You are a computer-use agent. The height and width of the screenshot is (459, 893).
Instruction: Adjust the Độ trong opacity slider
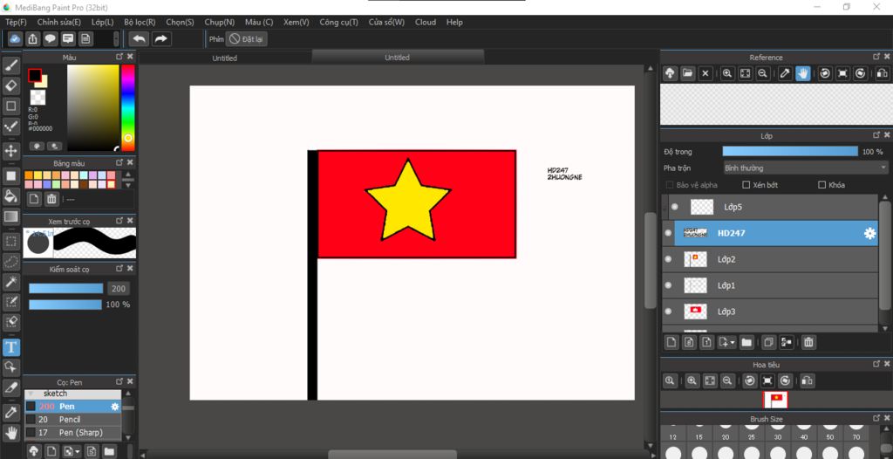click(790, 151)
